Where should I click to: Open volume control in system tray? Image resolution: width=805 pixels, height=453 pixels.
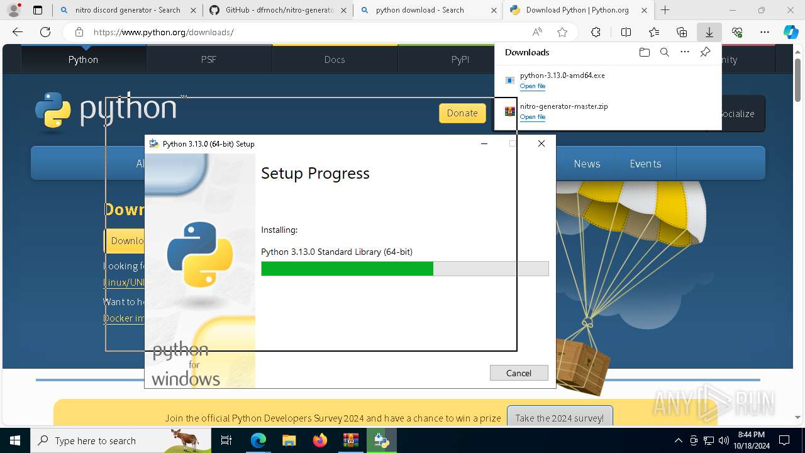pyautogui.click(x=723, y=440)
